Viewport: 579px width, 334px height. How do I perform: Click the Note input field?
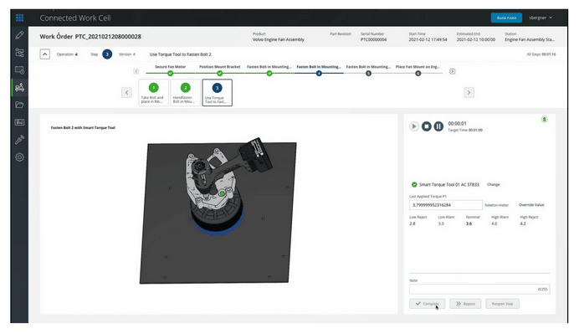click(x=479, y=289)
